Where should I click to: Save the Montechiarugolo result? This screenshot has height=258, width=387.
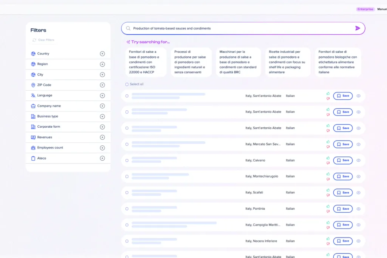[343, 177]
